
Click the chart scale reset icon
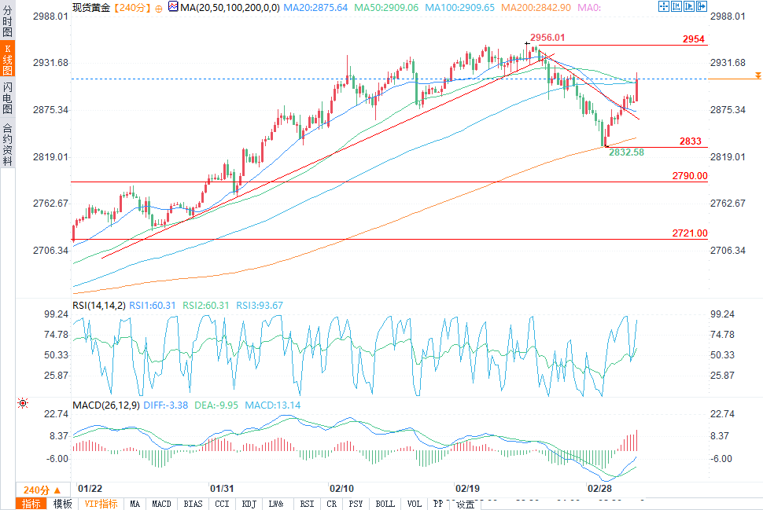676,6
